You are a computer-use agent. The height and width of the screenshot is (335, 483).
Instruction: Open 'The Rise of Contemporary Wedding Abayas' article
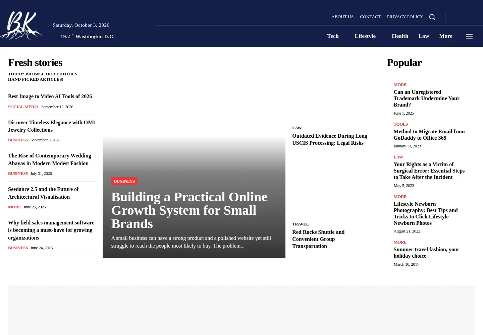50,159
